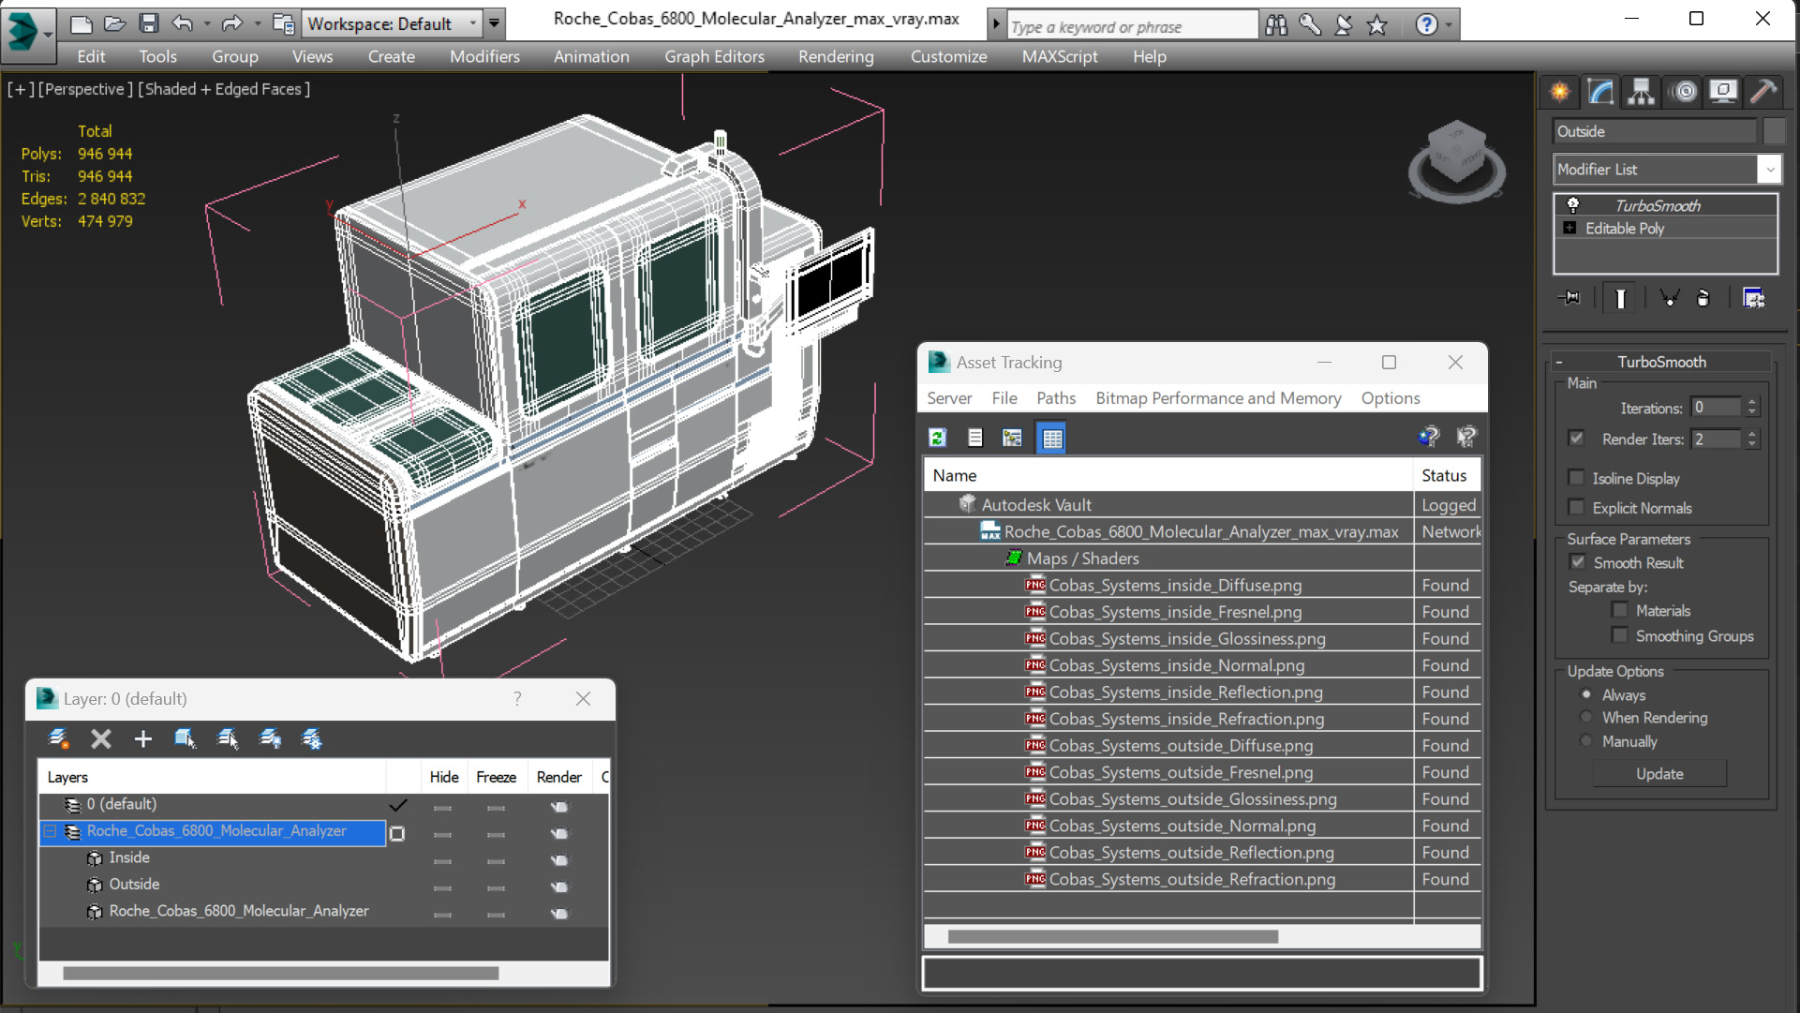Click the object color swatch next to Outside
The image size is (1800, 1013).
coord(1773,131)
